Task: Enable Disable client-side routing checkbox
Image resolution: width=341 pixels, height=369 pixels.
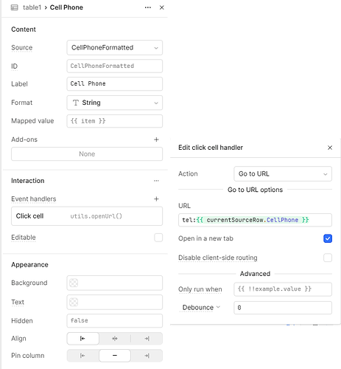Action: [x=328, y=258]
